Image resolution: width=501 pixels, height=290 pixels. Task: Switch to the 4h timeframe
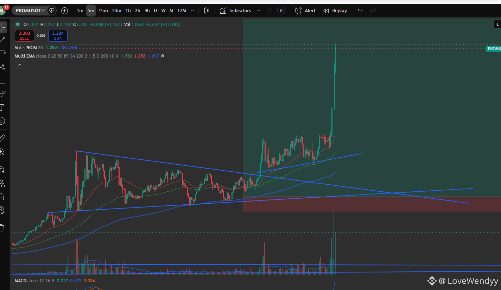pyautogui.click(x=147, y=11)
